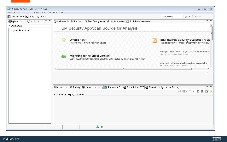Click the orange RSS feed icon
Viewport: 227px width, 142px height.
click(x=155, y=41)
